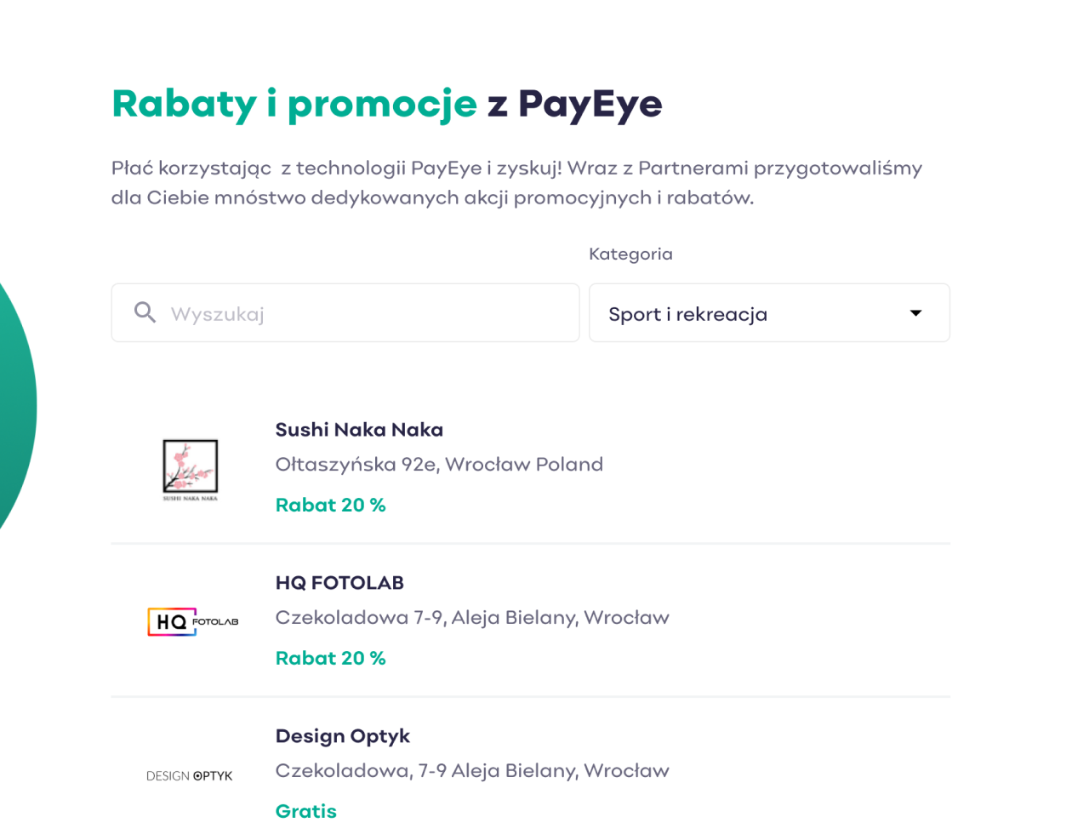This screenshot has width=1089, height=840.
Task: Open the Design Optyk listing title
Action: 343,737
